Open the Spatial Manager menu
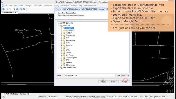Screen dimensions: 176x99 coord(90,5)
